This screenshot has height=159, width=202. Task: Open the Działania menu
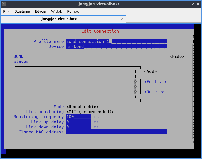(x=22, y=11)
